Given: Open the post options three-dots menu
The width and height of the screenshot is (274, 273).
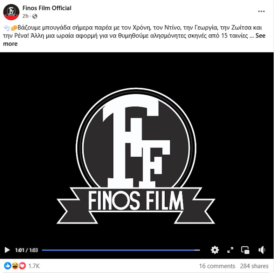Looking at the screenshot, I should [x=261, y=11].
